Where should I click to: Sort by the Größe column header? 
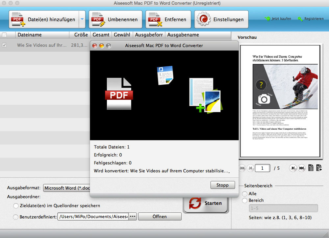[80, 35]
